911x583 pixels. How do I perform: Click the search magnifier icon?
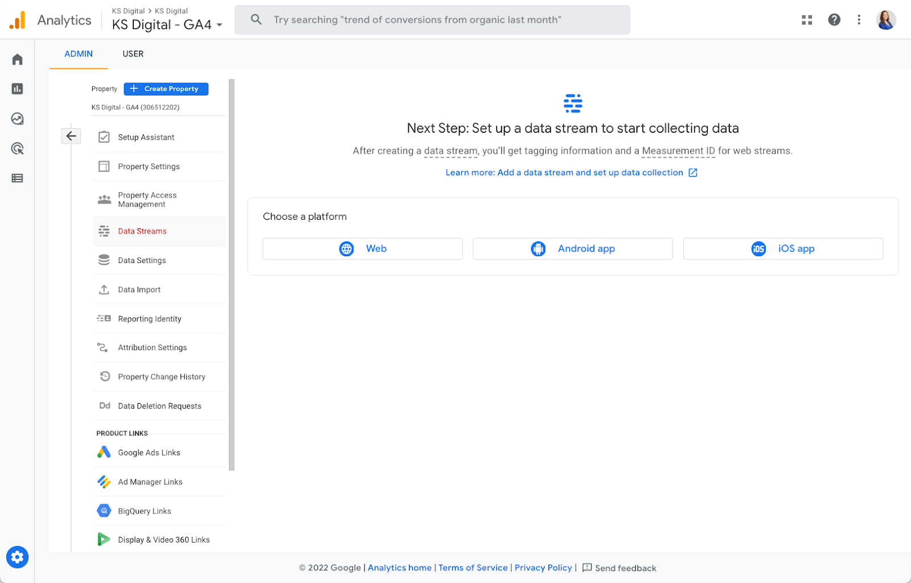pos(256,20)
